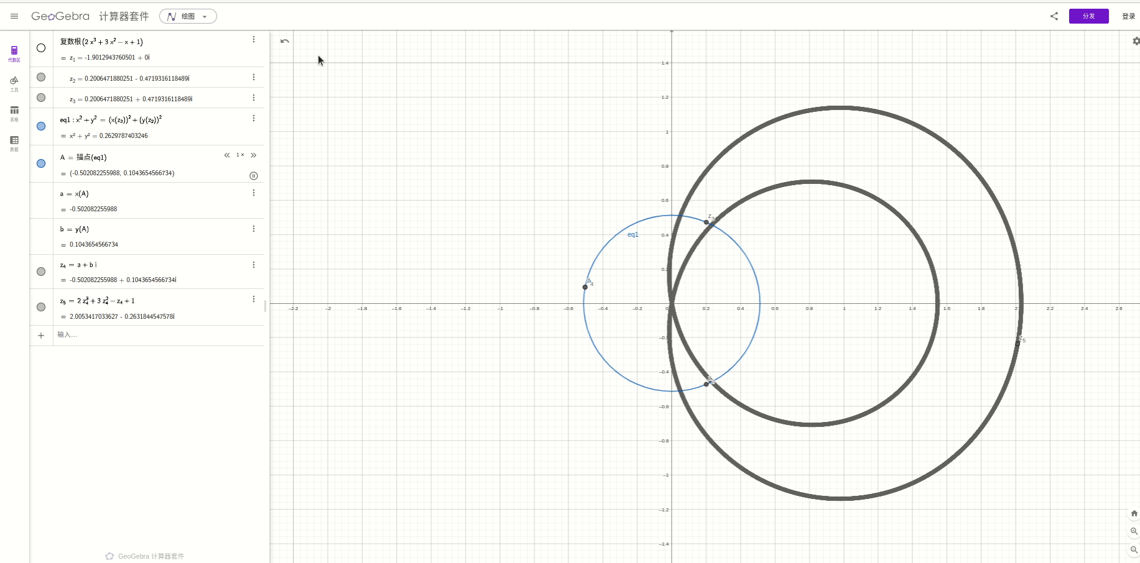Toggle visibility of z2
Screen dimensions: 1140x563
pos(41,77)
